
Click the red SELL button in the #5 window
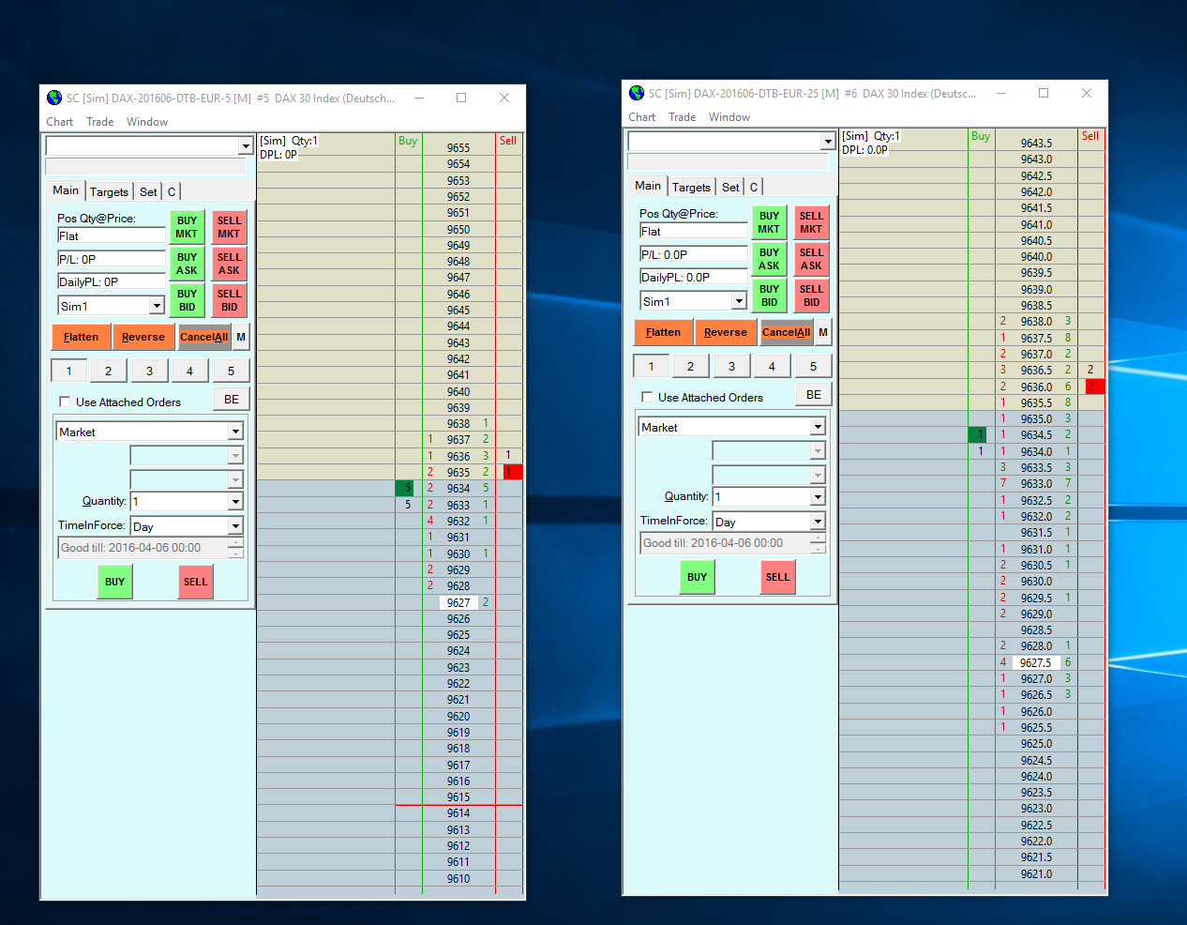(x=195, y=582)
